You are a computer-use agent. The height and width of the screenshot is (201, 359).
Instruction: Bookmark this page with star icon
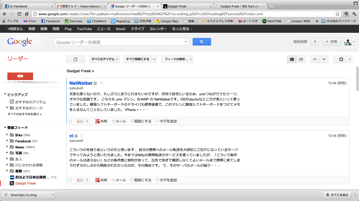[x=337, y=14]
